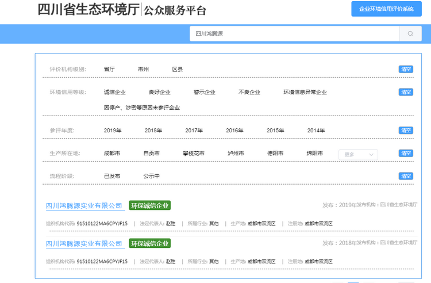Open the 2018 四川鸿腾源实业有限公司 result
The image size is (431, 283).
click(84, 243)
